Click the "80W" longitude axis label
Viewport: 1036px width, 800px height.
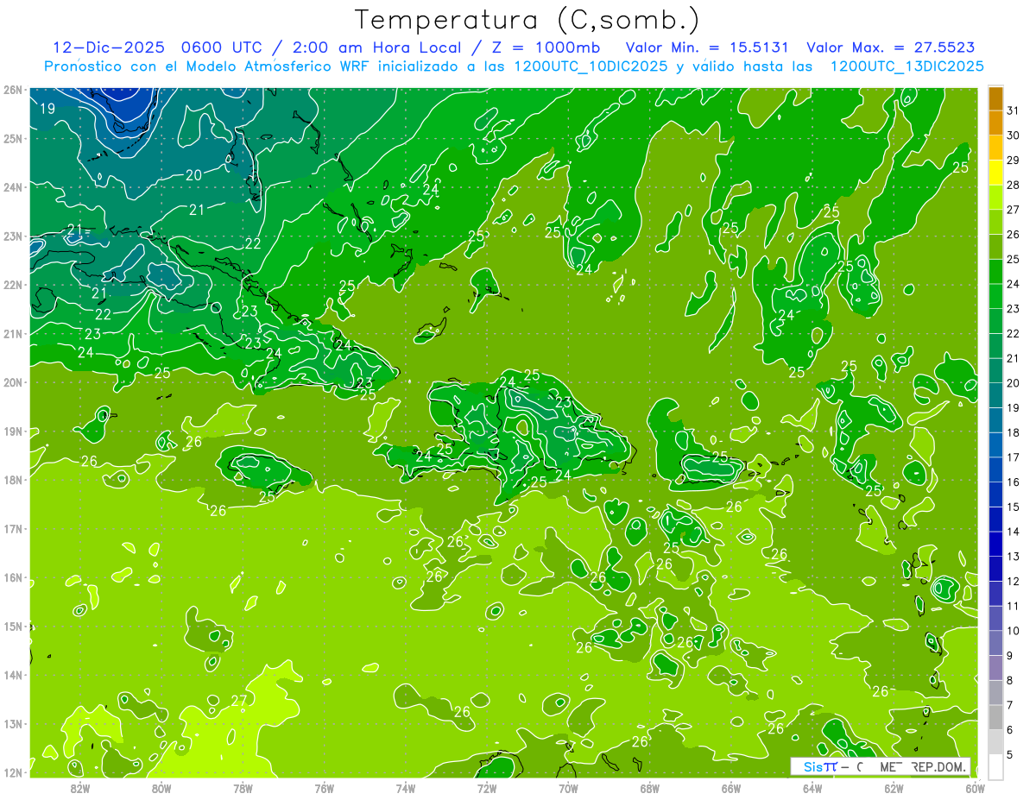[161, 788]
